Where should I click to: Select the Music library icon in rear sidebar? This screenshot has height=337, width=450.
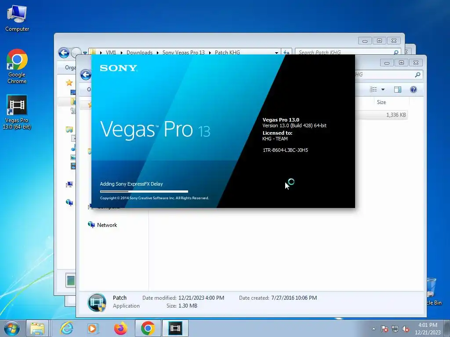73,148
